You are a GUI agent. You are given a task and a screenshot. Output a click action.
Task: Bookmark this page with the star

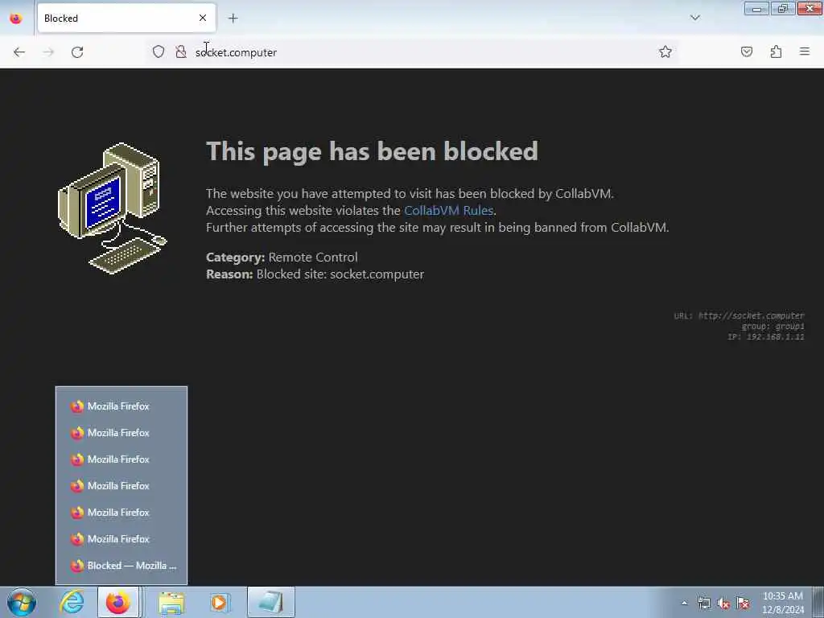(x=665, y=51)
